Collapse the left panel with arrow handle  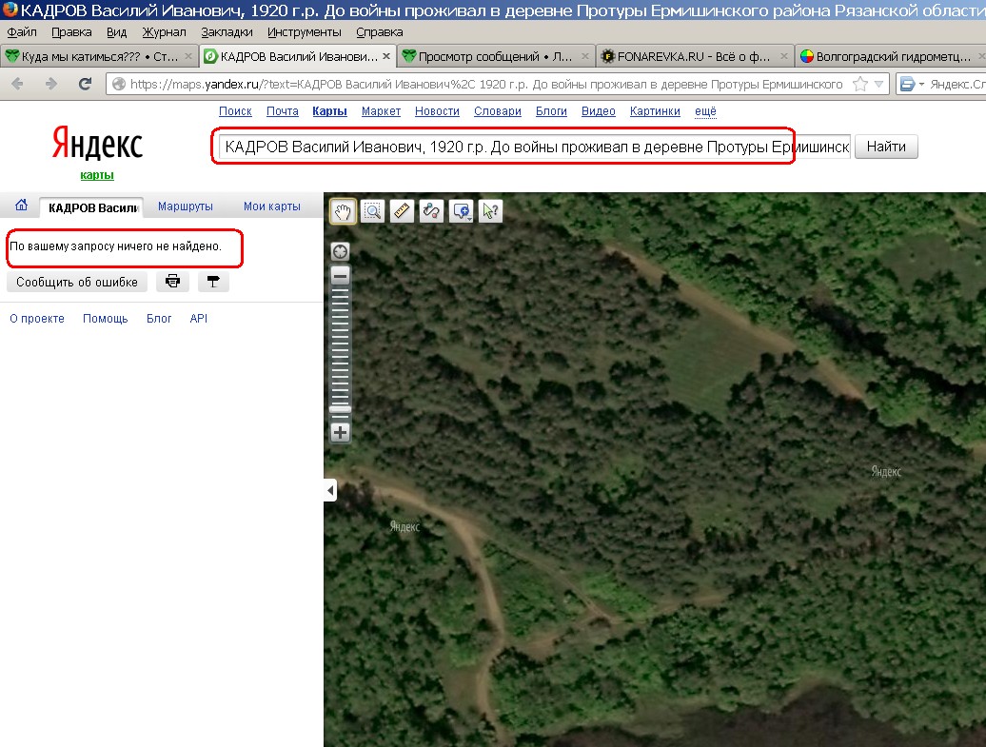point(331,490)
